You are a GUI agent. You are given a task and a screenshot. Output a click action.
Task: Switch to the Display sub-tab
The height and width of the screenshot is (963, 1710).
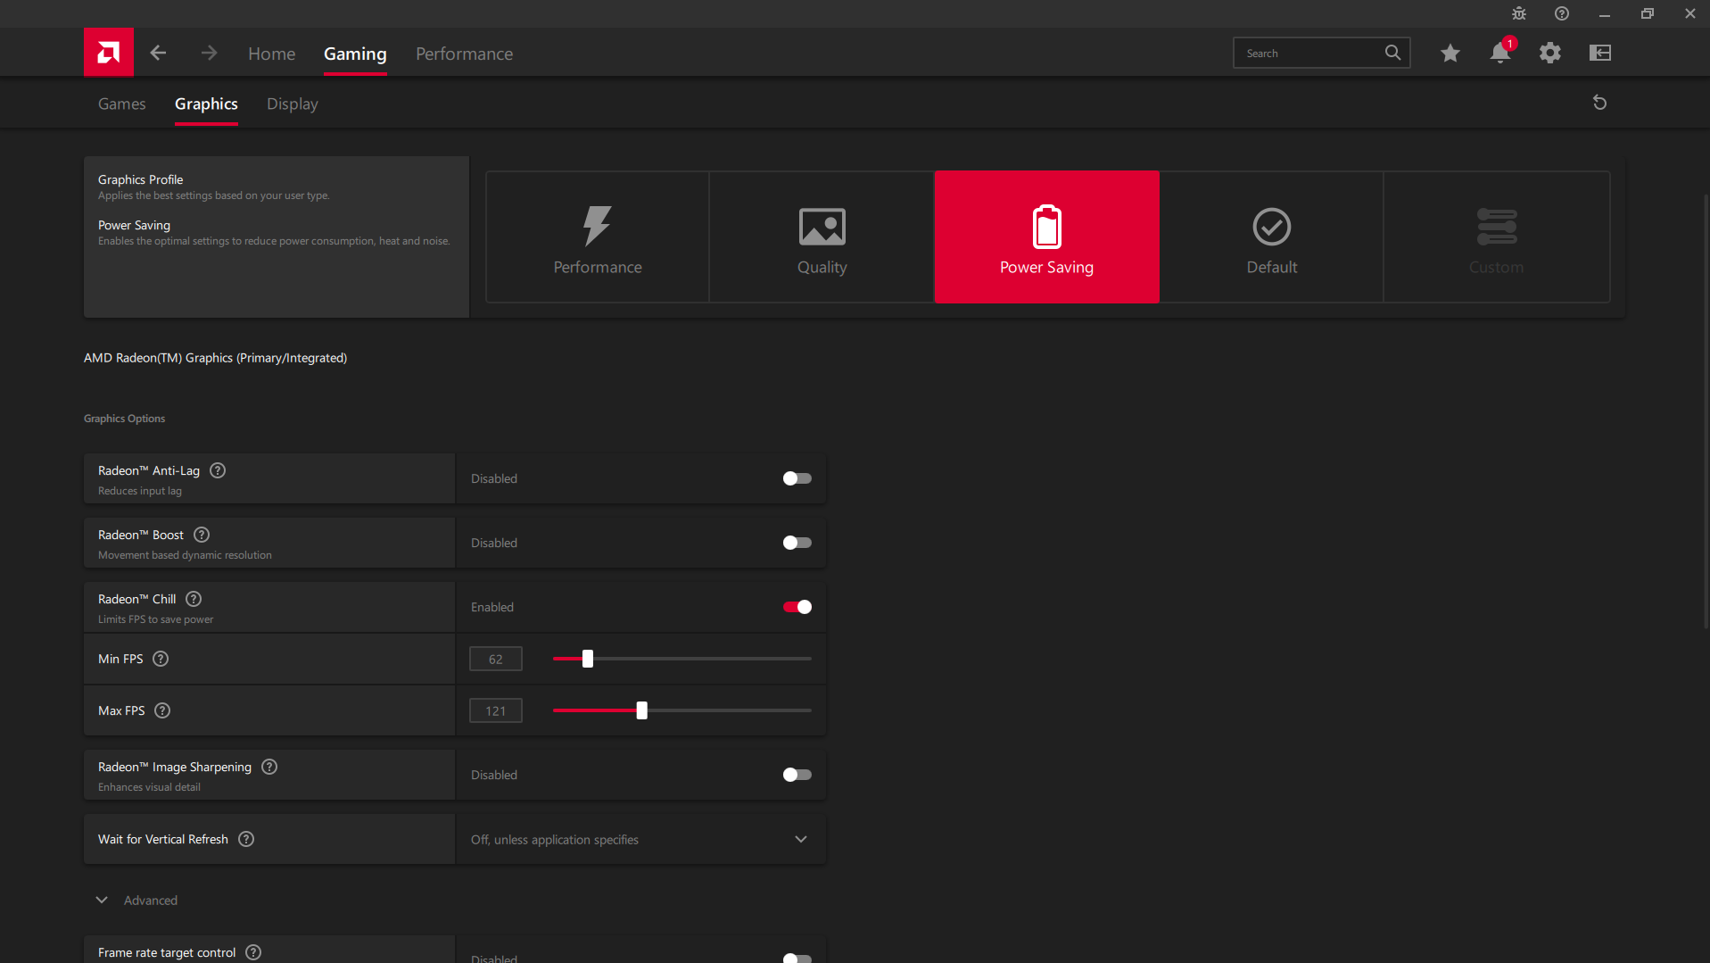pos(292,104)
